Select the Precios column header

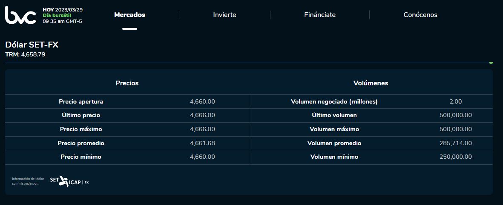pyautogui.click(x=127, y=83)
